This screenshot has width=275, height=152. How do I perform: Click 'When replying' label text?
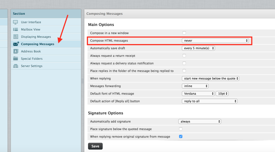coord(100,78)
